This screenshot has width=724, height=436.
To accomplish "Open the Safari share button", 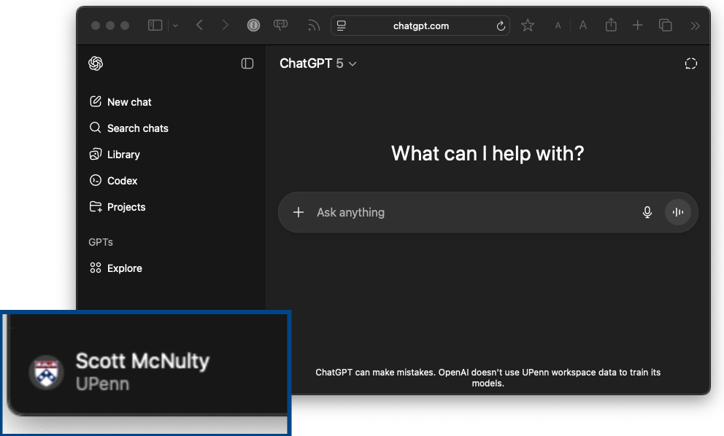I will click(x=611, y=25).
